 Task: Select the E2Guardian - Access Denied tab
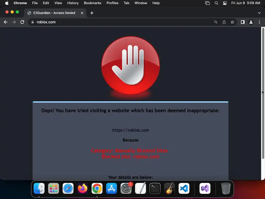[55, 13]
